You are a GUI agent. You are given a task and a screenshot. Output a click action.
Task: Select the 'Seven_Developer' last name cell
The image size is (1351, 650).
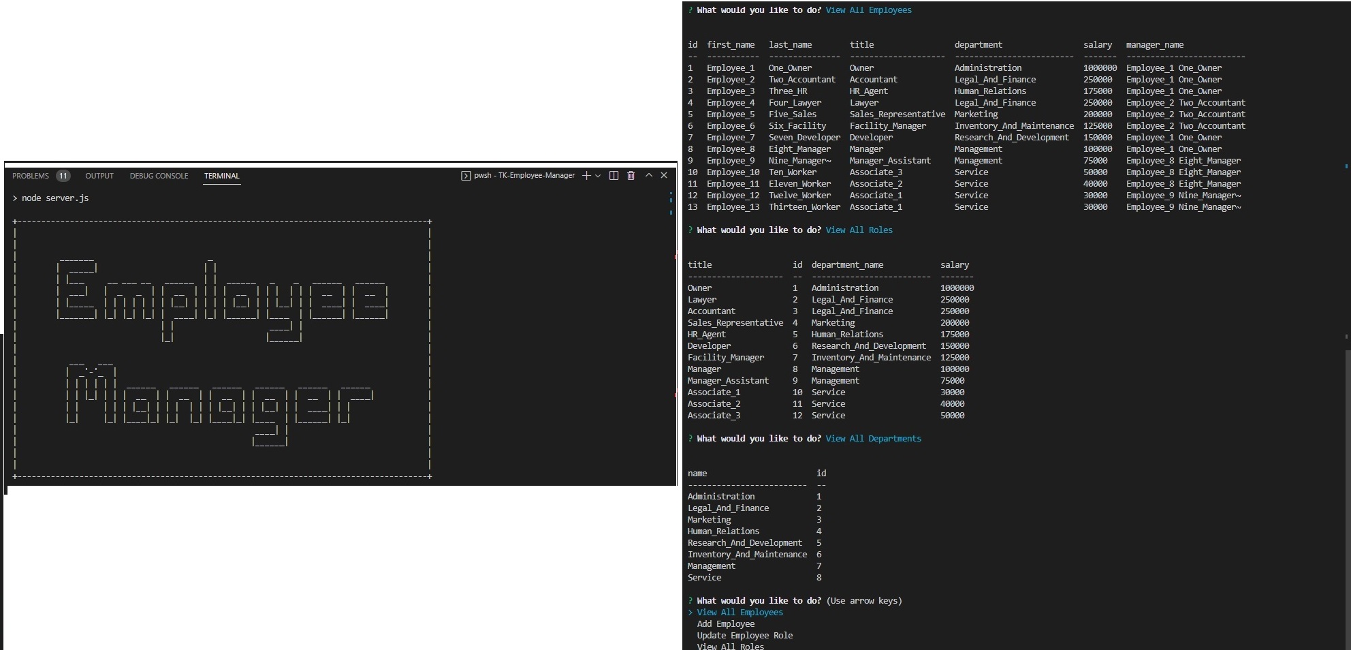coord(804,138)
